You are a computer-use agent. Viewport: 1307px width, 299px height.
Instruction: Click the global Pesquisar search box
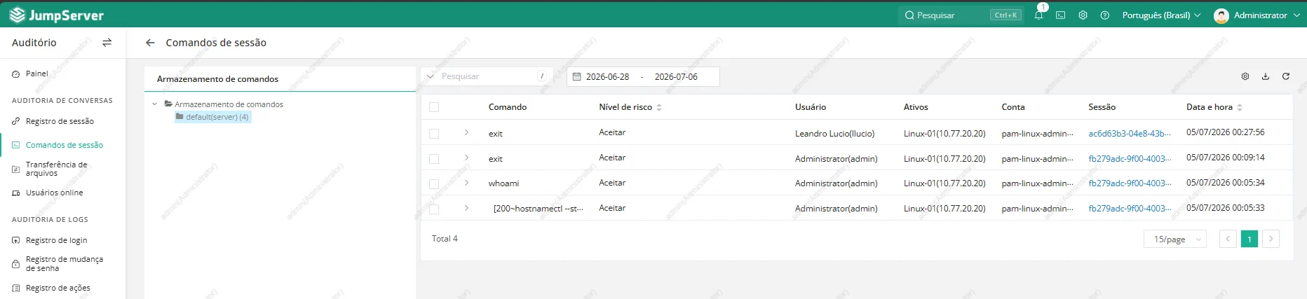[x=961, y=15]
